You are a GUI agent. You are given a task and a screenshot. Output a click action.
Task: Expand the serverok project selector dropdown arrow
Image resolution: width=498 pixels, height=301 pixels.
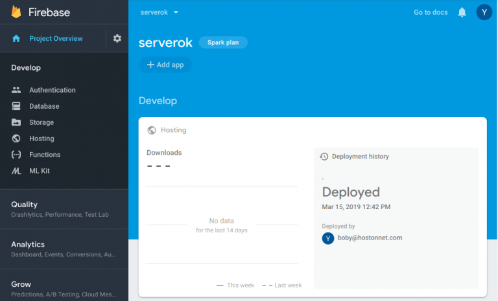pyautogui.click(x=176, y=12)
